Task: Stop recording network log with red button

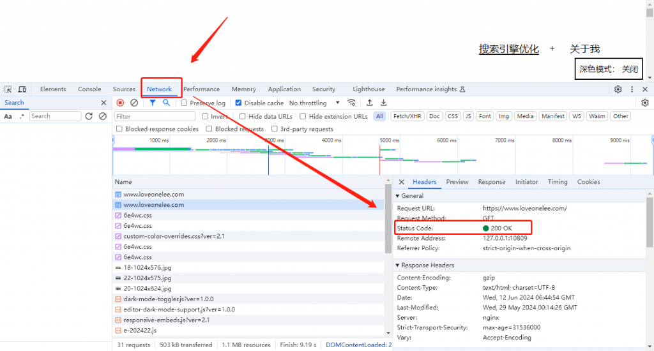Action: click(120, 103)
